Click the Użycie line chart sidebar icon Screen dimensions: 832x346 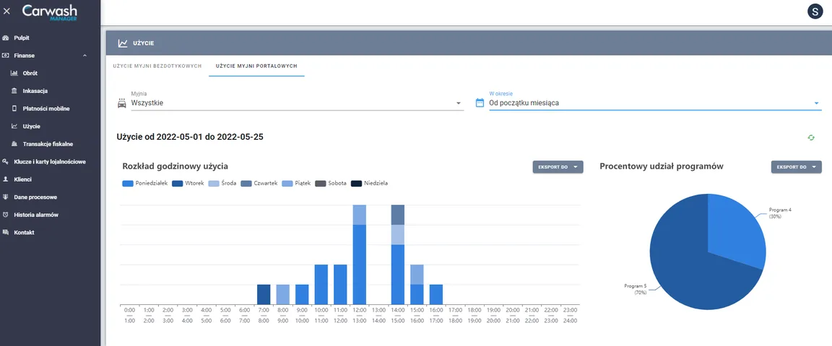tap(14, 126)
